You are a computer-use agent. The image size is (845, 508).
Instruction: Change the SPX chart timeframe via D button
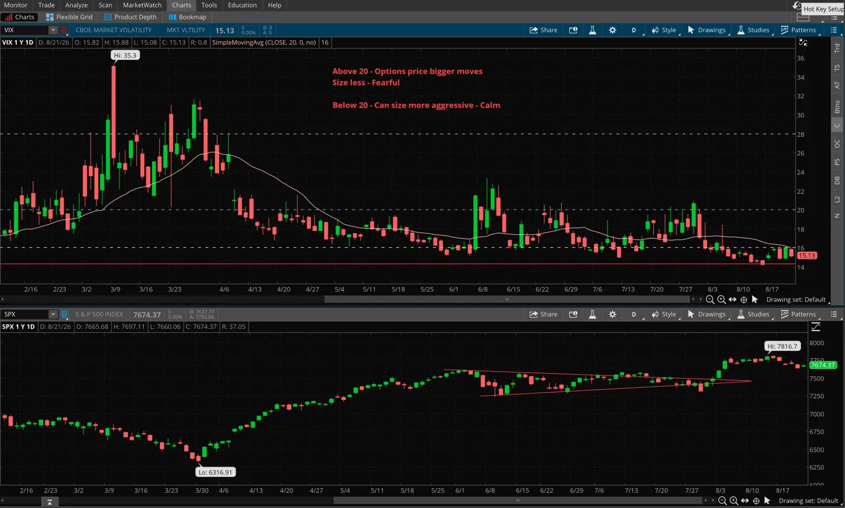pyautogui.click(x=634, y=314)
